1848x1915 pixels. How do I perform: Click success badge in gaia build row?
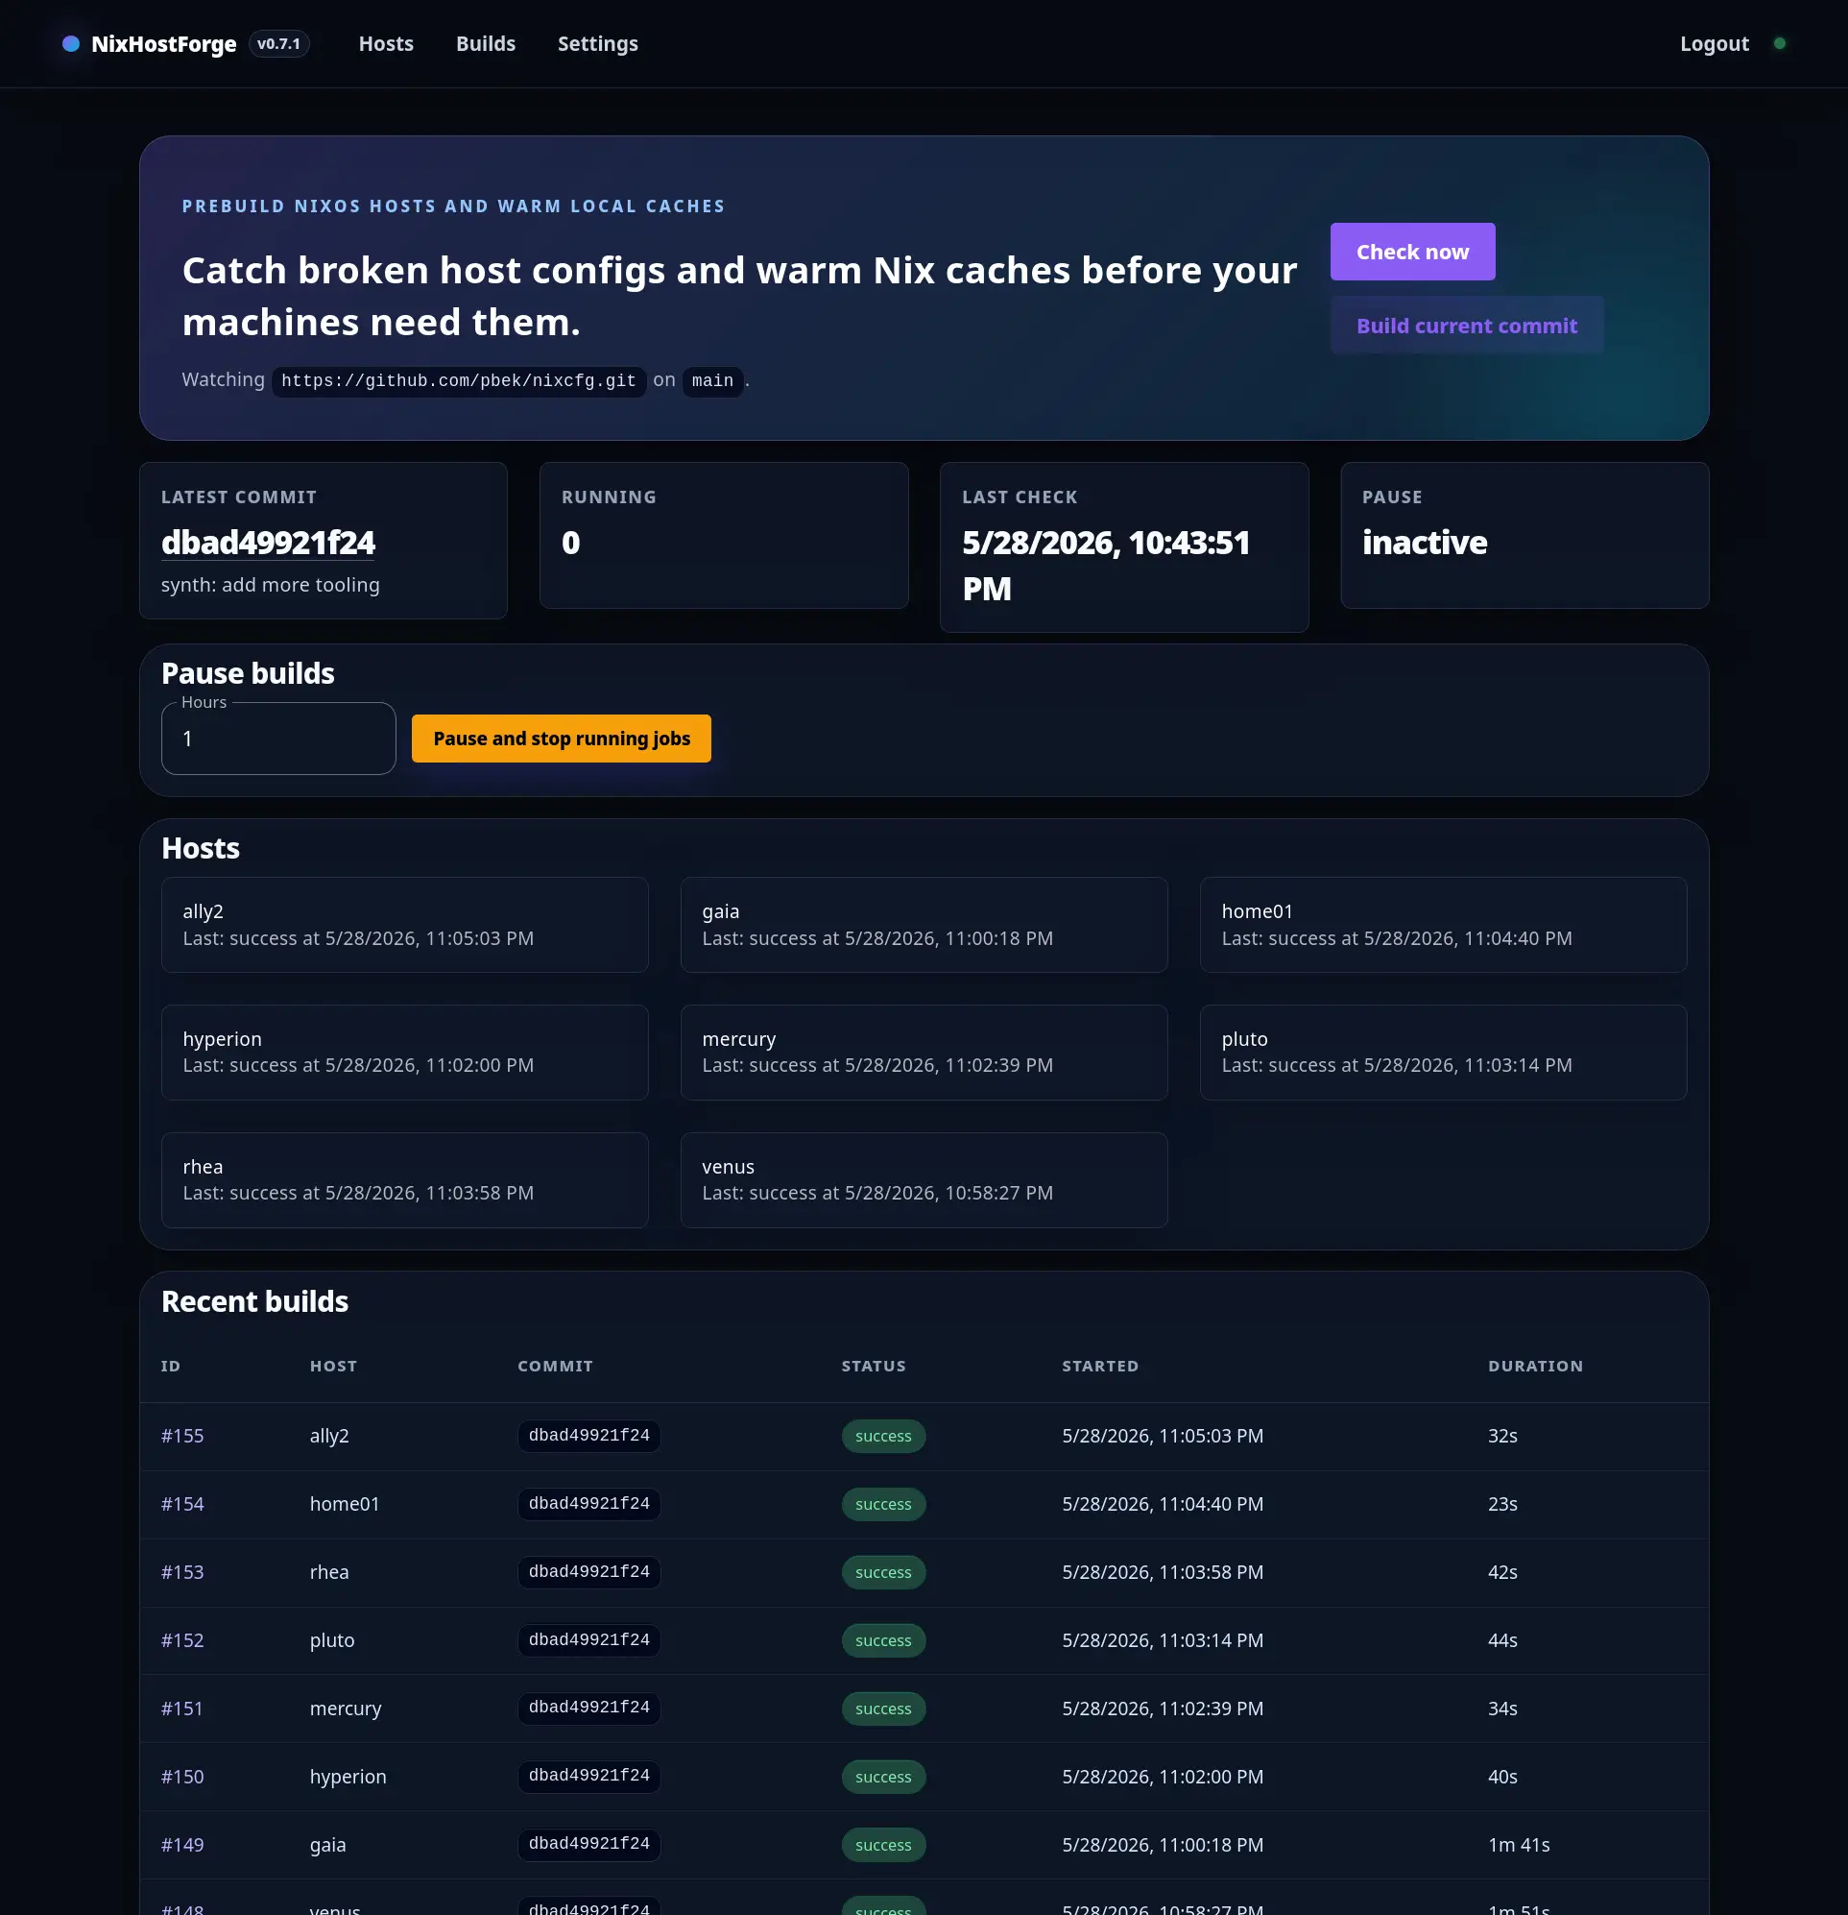(883, 1845)
